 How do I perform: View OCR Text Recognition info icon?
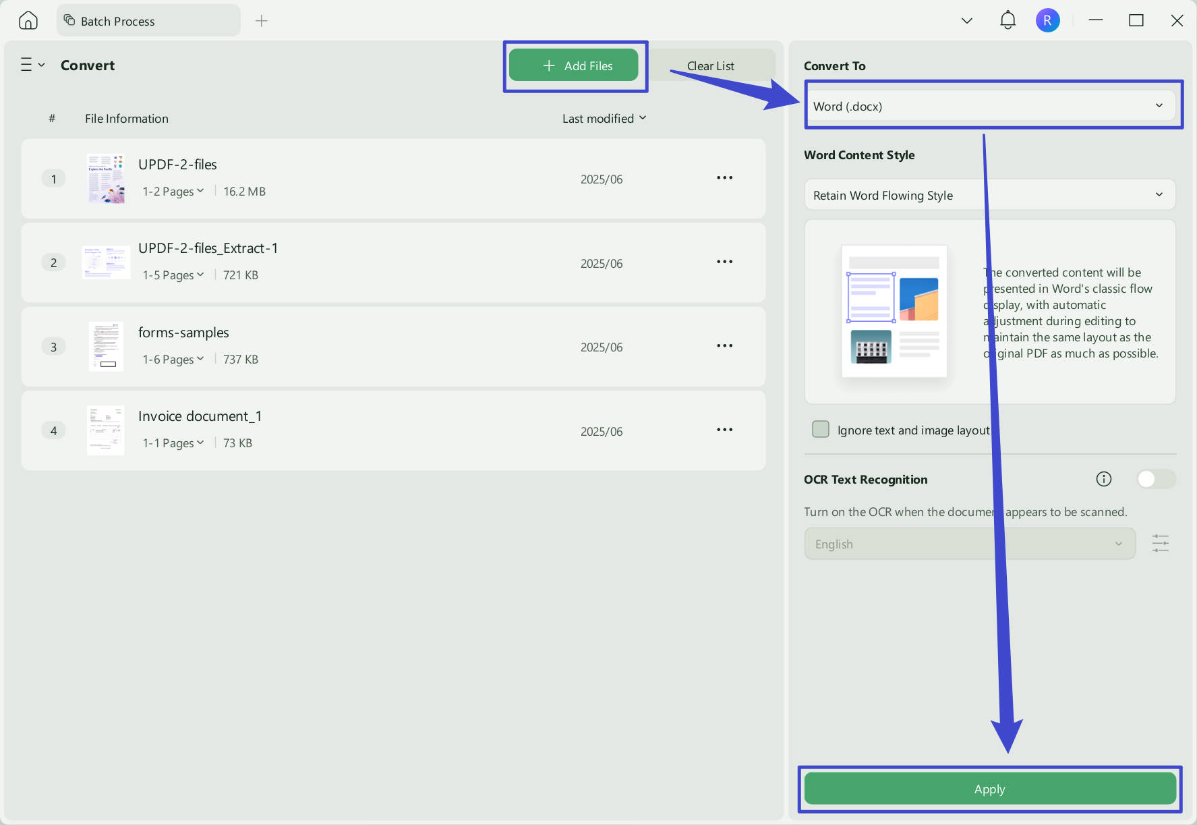[x=1103, y=479]
